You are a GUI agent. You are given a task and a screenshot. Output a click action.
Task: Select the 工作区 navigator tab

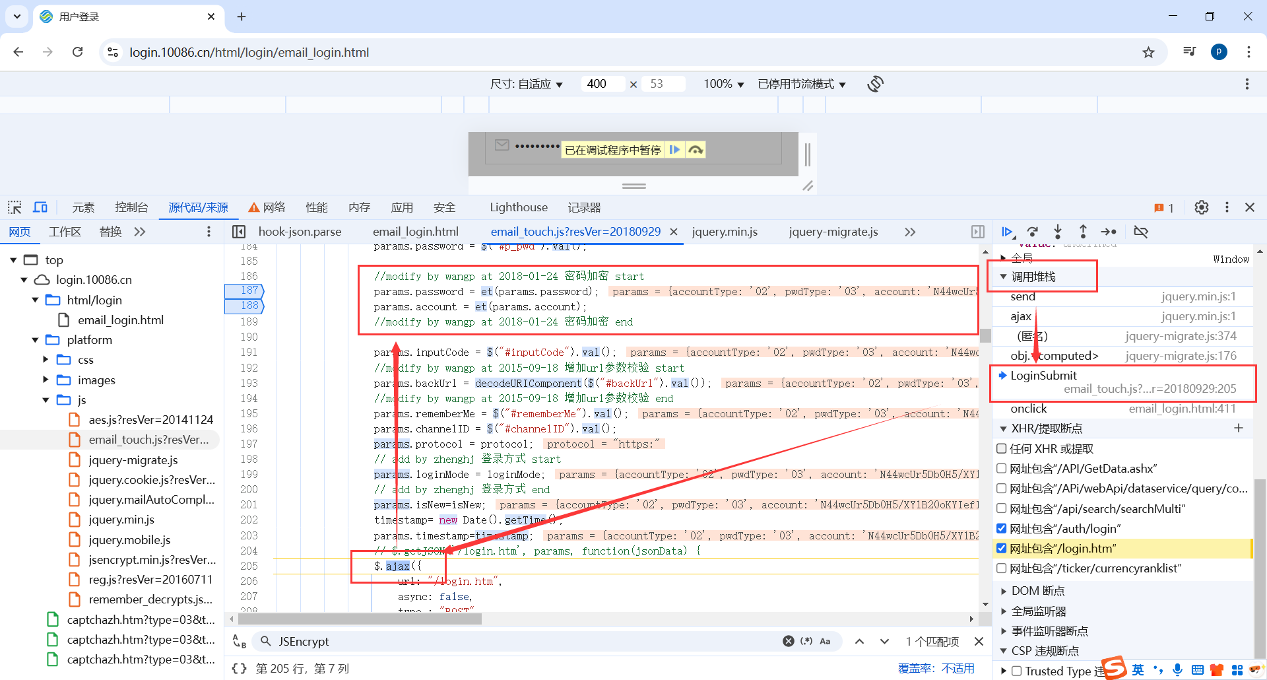click(65, 232)
